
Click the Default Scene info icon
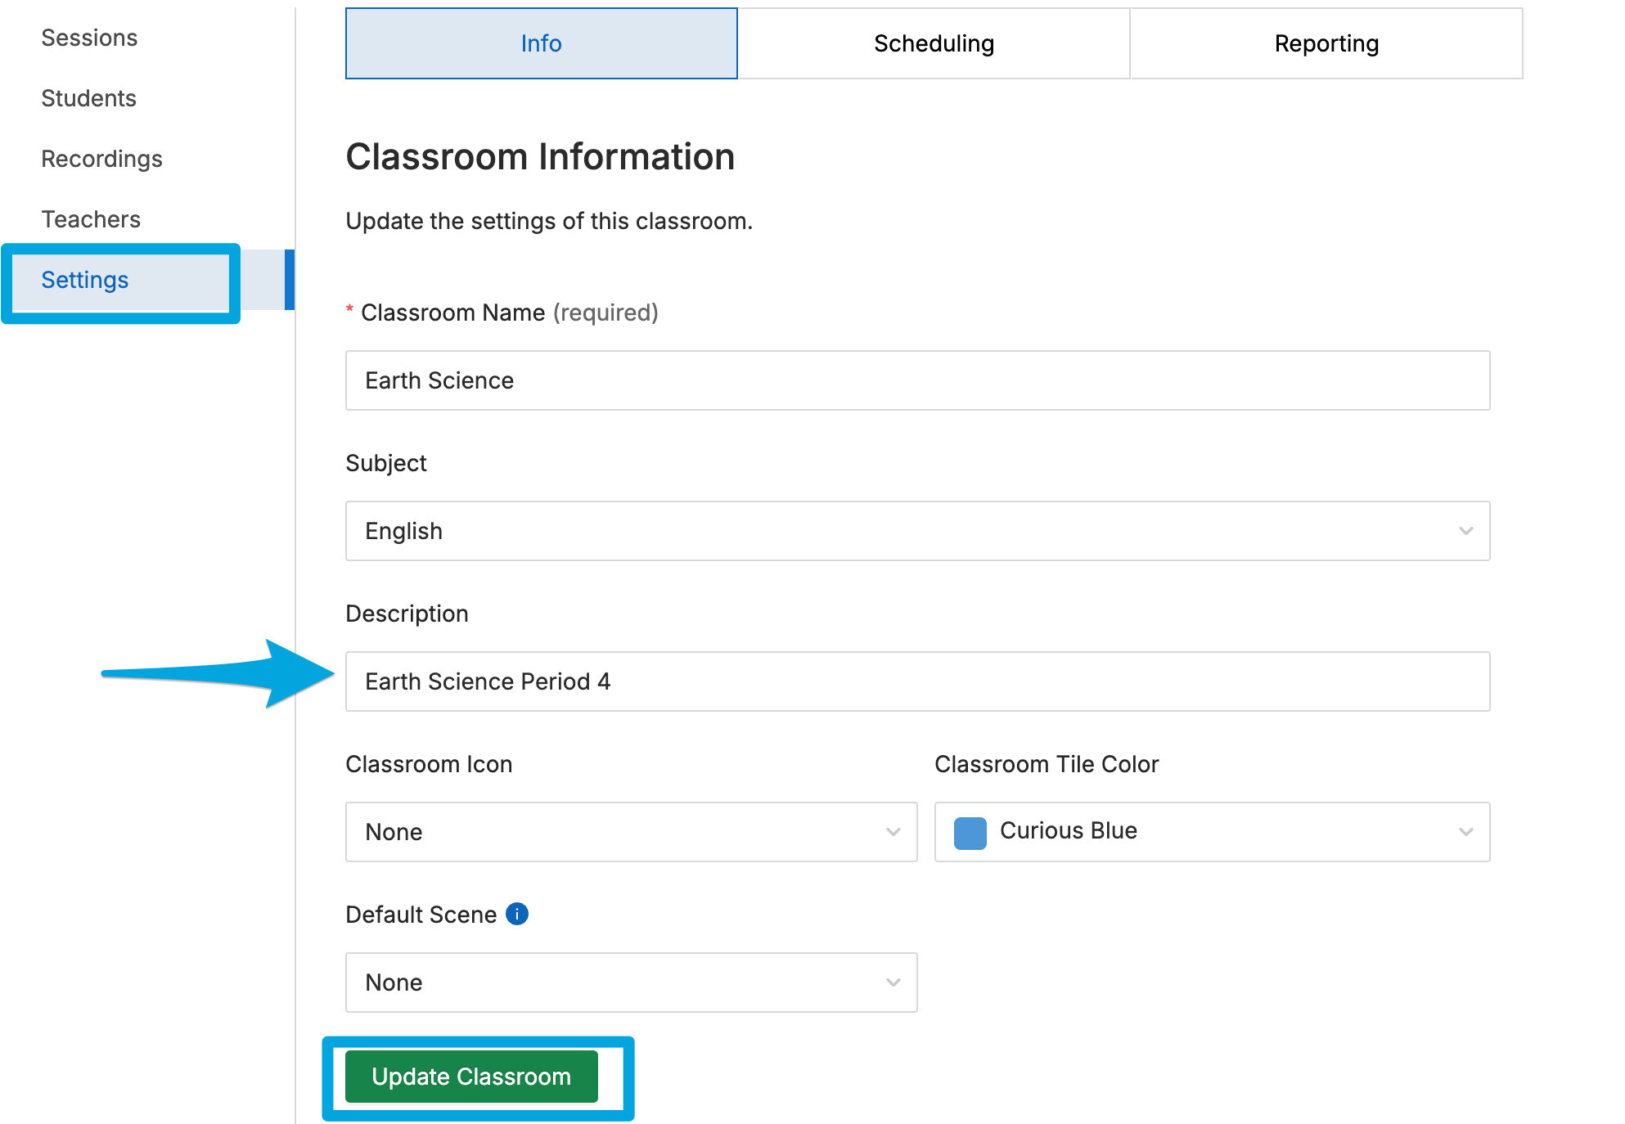tap(518, 914)
